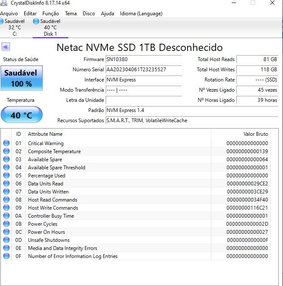
Task: Open the Arquivo menu
Action: tap(9, 14)
